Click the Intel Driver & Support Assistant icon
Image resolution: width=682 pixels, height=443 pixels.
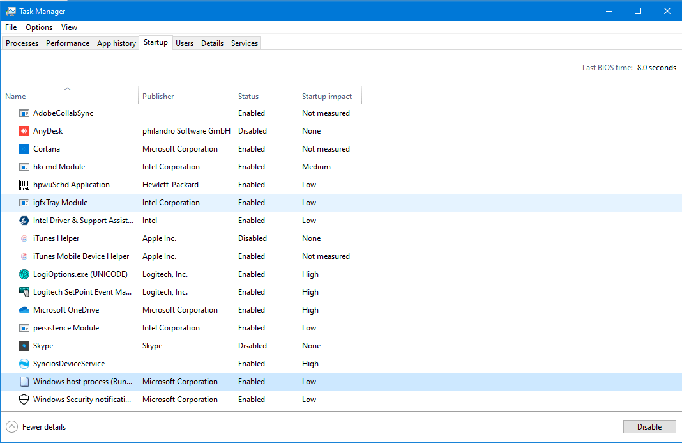[x=24, y=221]
